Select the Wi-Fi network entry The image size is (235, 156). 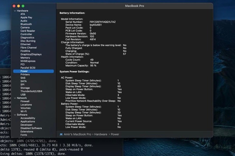point(23,111)
